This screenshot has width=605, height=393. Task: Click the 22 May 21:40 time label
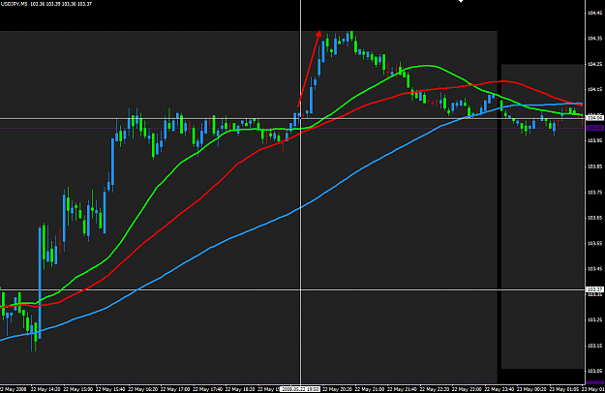[x=402, y=389]
